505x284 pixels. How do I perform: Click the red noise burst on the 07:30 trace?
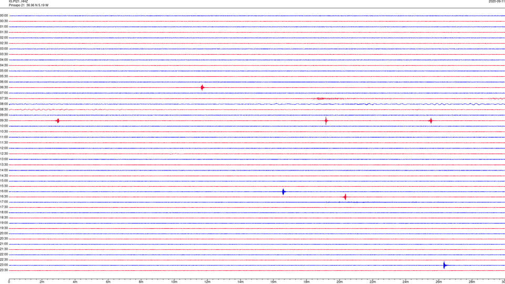(x=330, y=98)
